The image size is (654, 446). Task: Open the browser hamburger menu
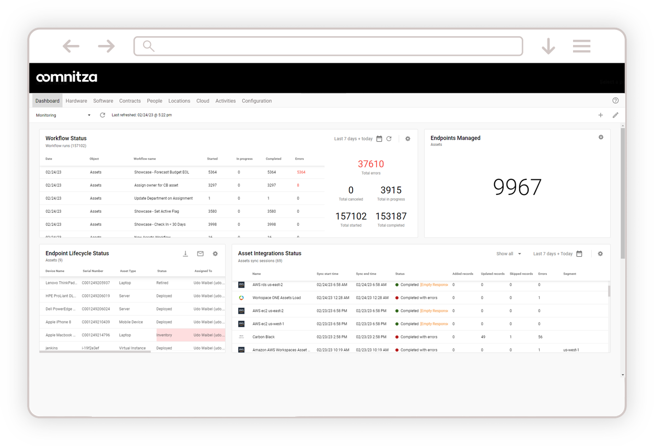[581, 46]
